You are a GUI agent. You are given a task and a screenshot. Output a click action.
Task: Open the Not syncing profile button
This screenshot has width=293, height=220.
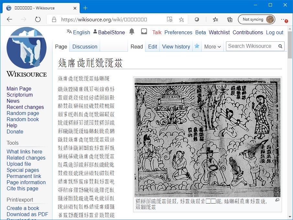coord(256,19)
